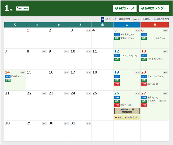Click the 地方 badge on January 5
The image size is (173, 145).
pyautogui.click(x=137, y=31)
